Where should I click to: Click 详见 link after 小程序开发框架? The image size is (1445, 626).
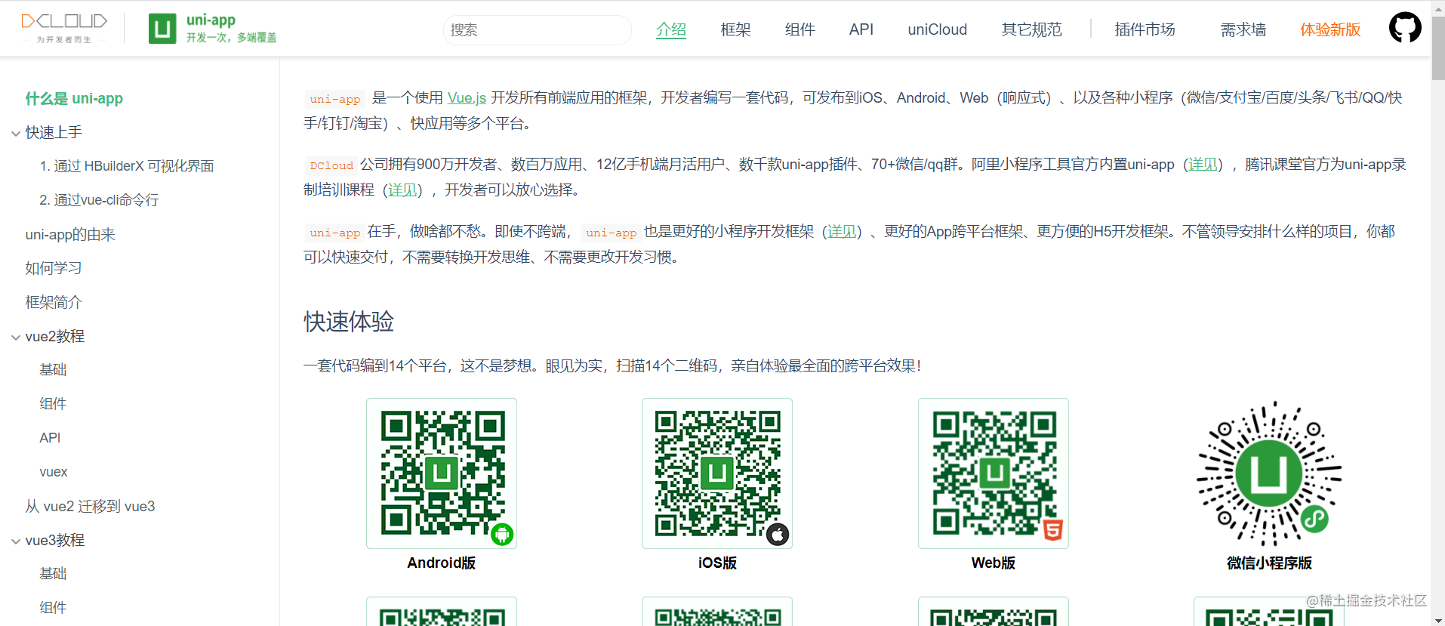tap(842, 231)
